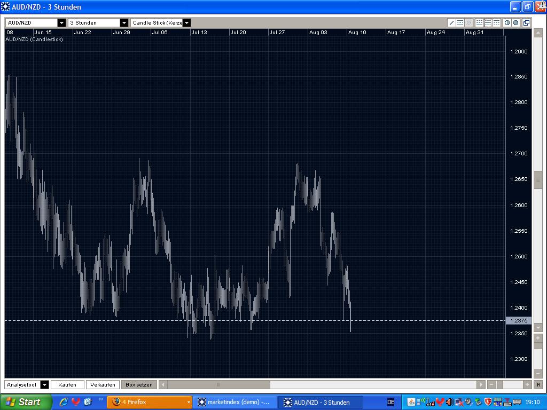Launch Internet Explorer from quick launch

(x=64, y=402)
